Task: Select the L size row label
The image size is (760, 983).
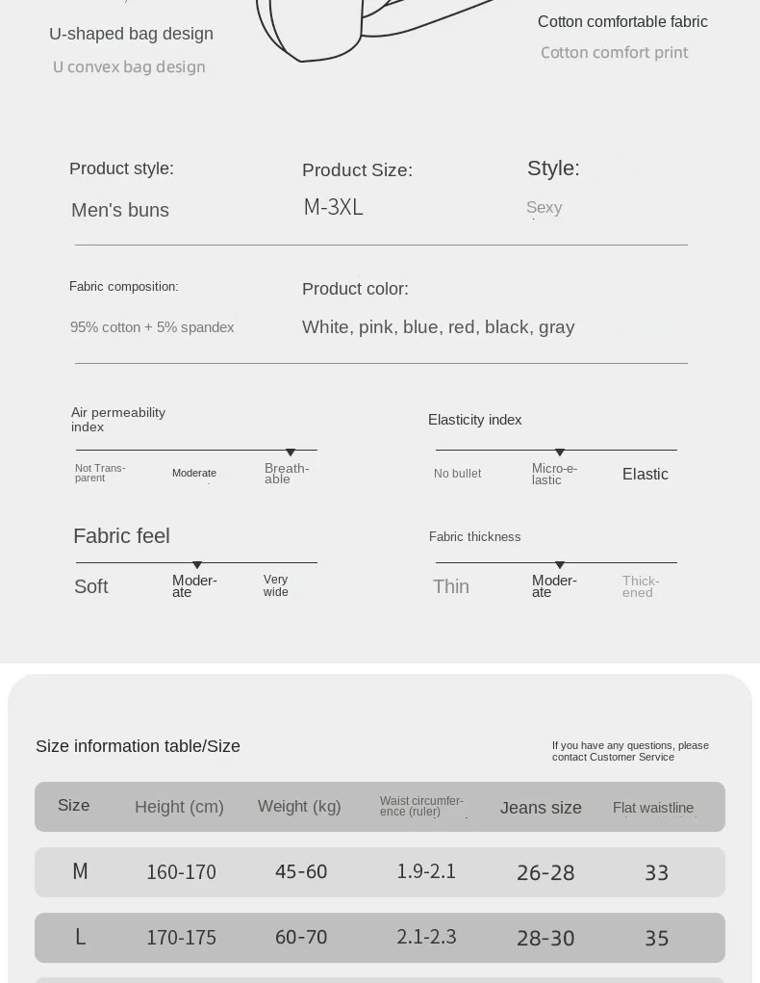Action: tap(80, 937)
